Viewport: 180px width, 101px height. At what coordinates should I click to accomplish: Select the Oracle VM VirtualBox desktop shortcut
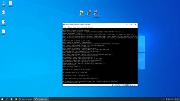[x=96, y=14]
